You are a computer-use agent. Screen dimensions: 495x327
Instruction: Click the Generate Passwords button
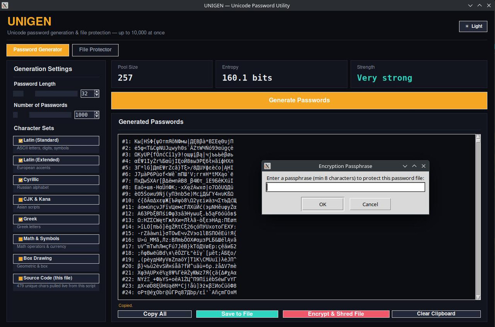(299, 100)
